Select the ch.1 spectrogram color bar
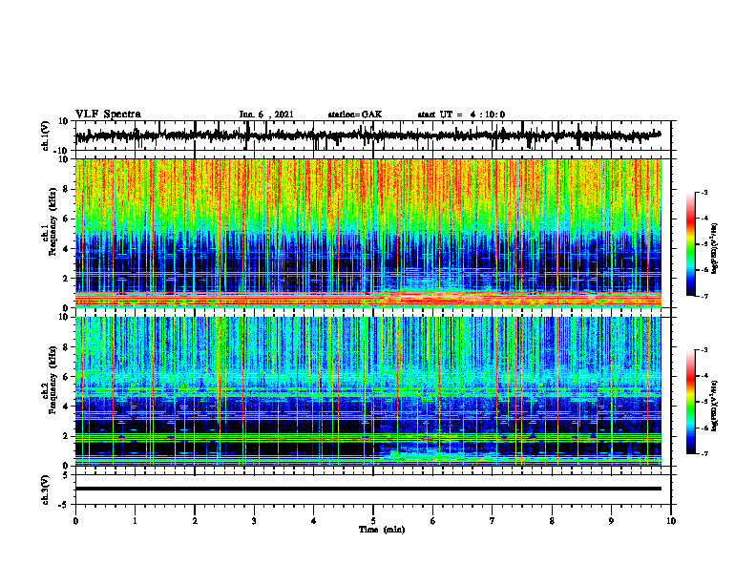The width and height of the screenshot is (756, 584). (x=690, y=244)
